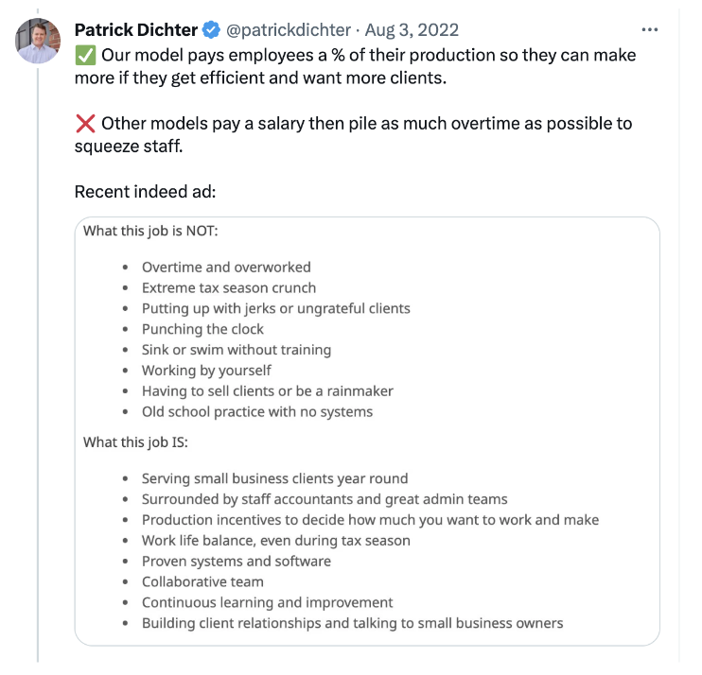Open the @patrickdichter handle link
702x675 pixels.
(289, 30)
